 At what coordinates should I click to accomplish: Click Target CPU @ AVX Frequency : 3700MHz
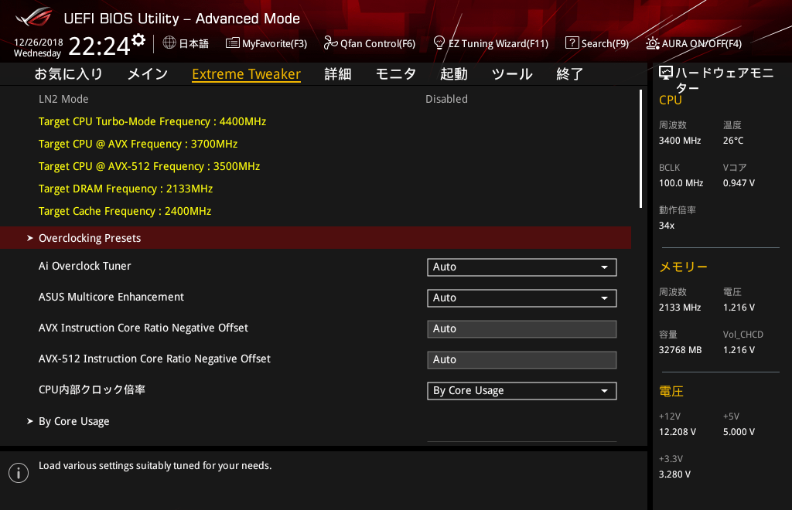pyautogui.click(x=138, y=144)
